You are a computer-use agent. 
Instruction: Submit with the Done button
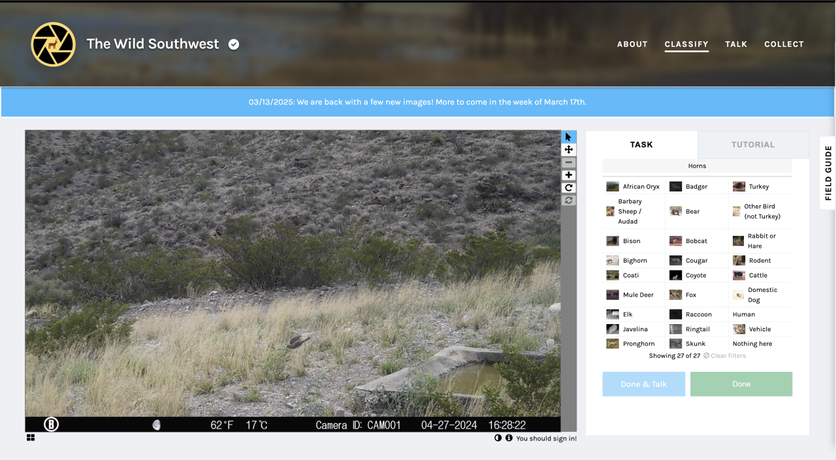pos(741,384)
